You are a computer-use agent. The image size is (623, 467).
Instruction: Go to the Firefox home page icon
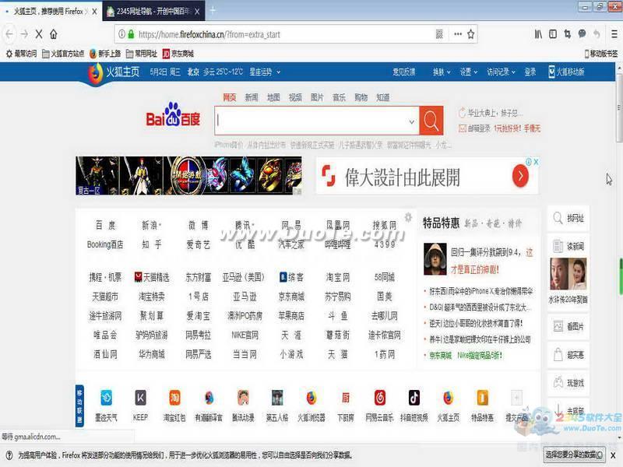click(54, 34)
